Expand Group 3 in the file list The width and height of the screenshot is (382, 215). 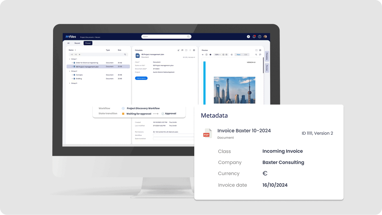[x=70, y=83]
